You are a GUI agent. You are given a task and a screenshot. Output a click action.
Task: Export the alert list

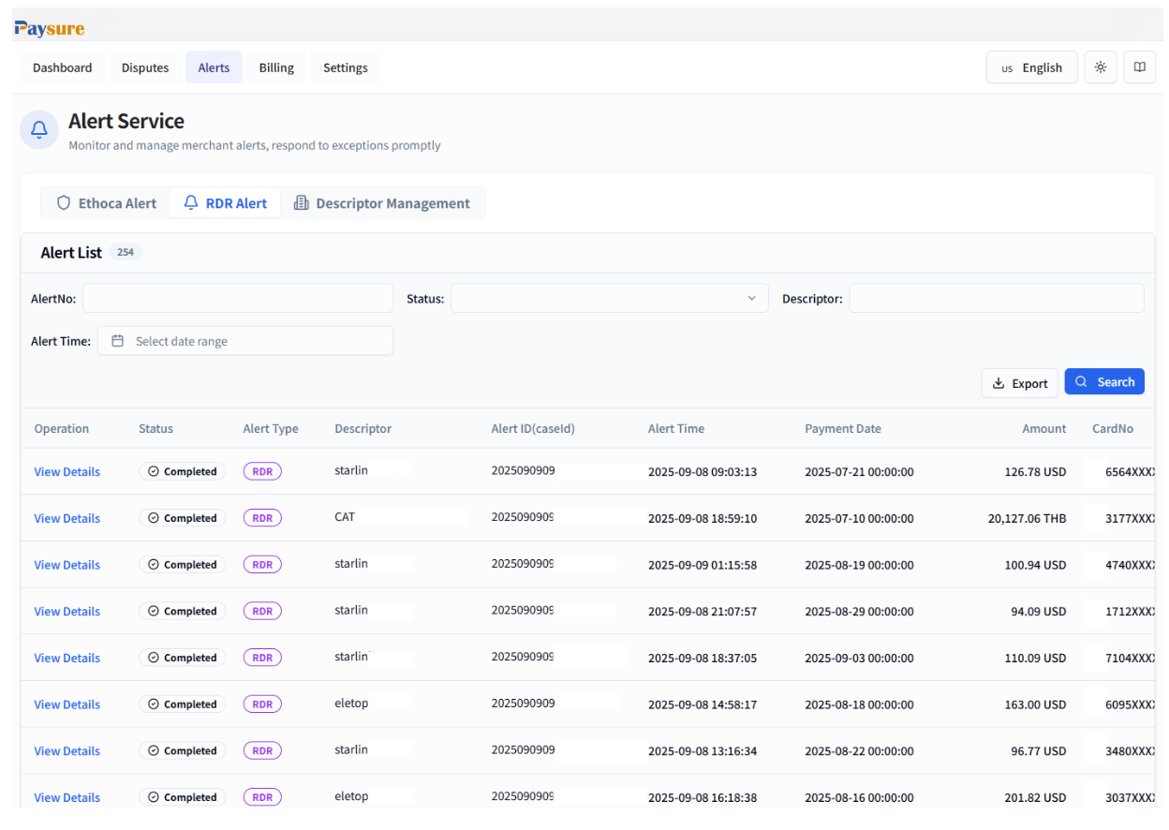(1019, 383)
